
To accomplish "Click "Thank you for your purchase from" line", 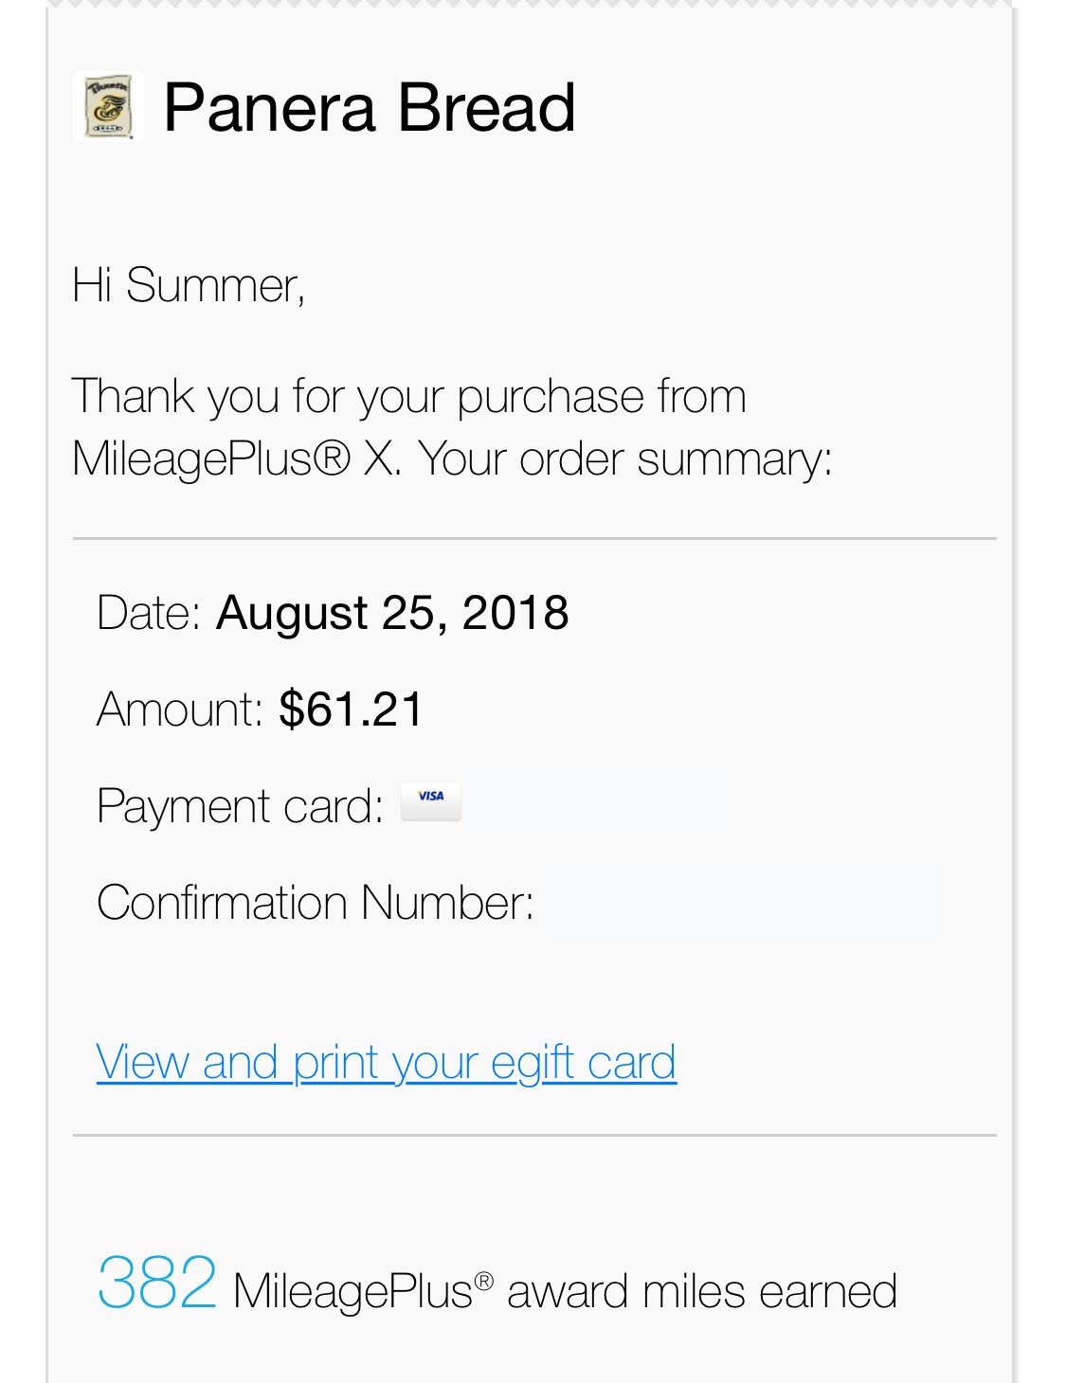I will point(409,396).
